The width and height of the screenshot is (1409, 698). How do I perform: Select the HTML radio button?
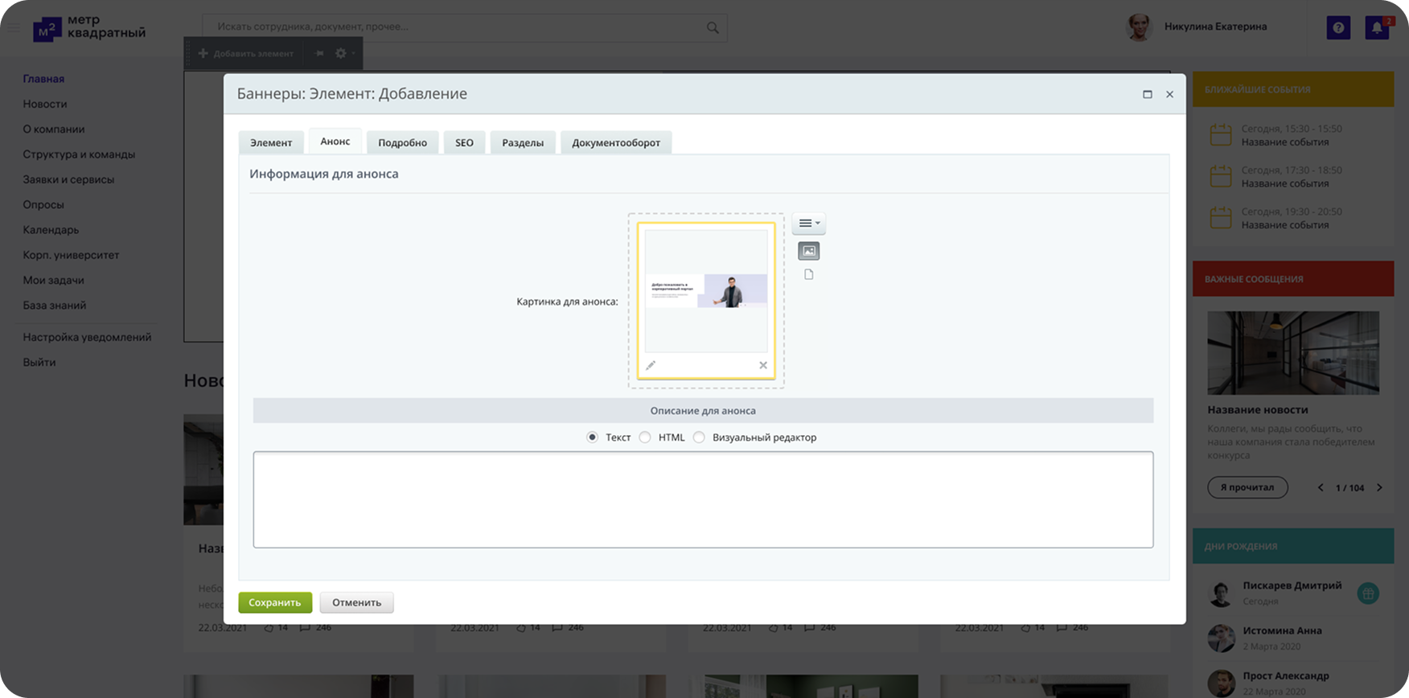(x=645, y=437)
